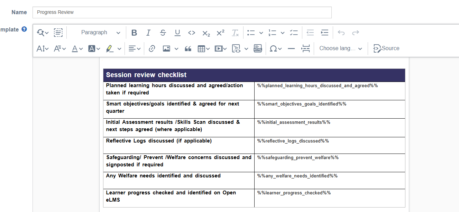
Task: Insert a to-do checklist
Action: [x=294, y=33]
